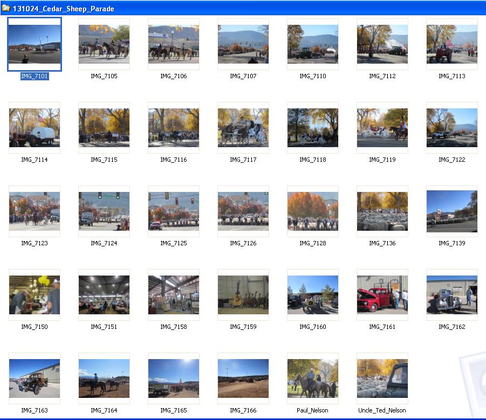The height and width of the screenshot is (420, 486).
Task: Click the IMG_7136 file name label
Action: 382,244
